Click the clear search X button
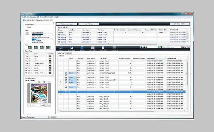 pyautogui.click(x=188, y=47)
